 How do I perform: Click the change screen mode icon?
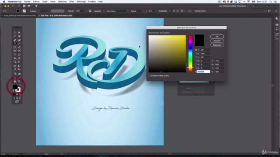(17, 102)
